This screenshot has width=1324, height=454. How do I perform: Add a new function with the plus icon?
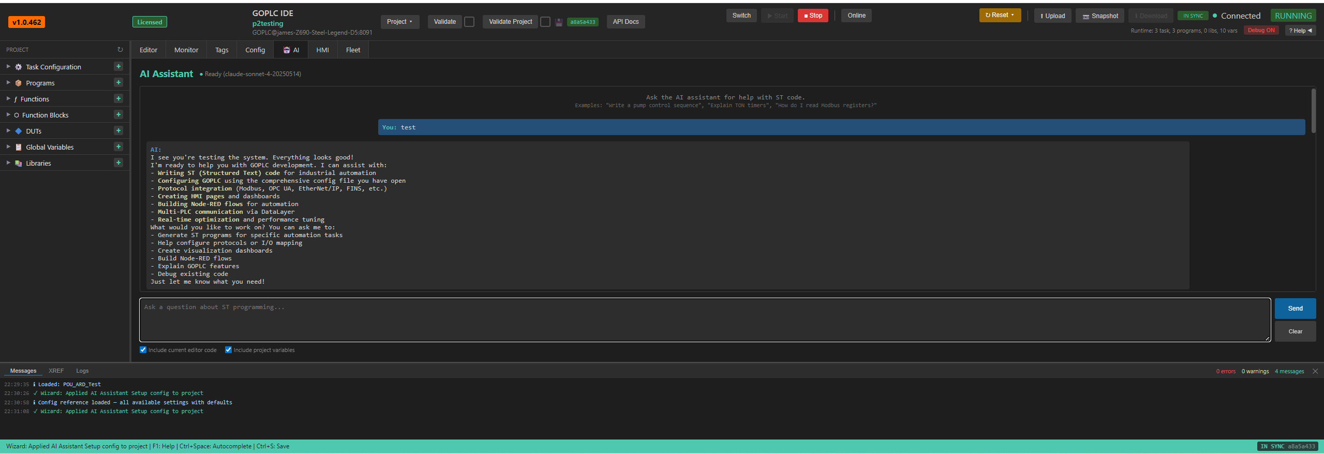(118, 98)
